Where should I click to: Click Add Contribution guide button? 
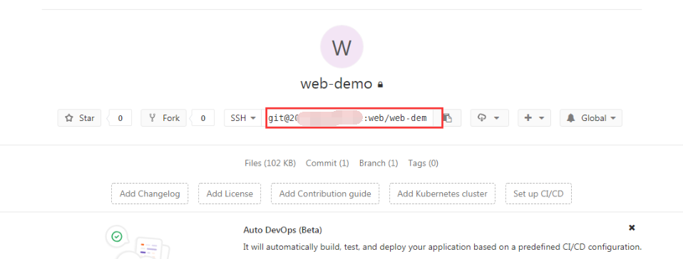325,194
